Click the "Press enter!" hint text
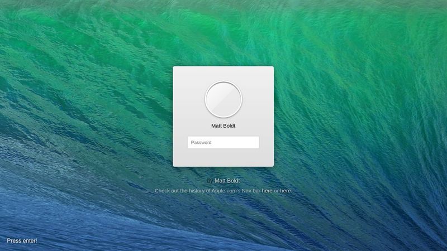 click(x=22, y=240)
